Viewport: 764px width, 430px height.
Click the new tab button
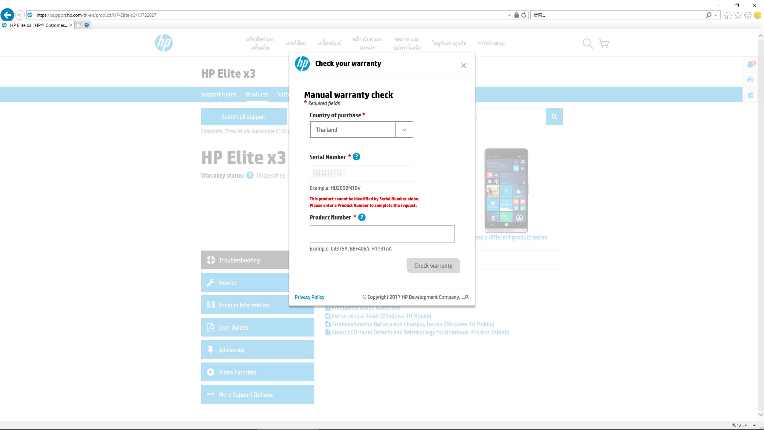point(79,25)
